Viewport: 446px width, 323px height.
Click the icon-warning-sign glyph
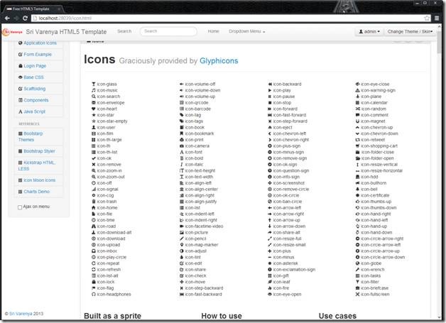point(357,90)
